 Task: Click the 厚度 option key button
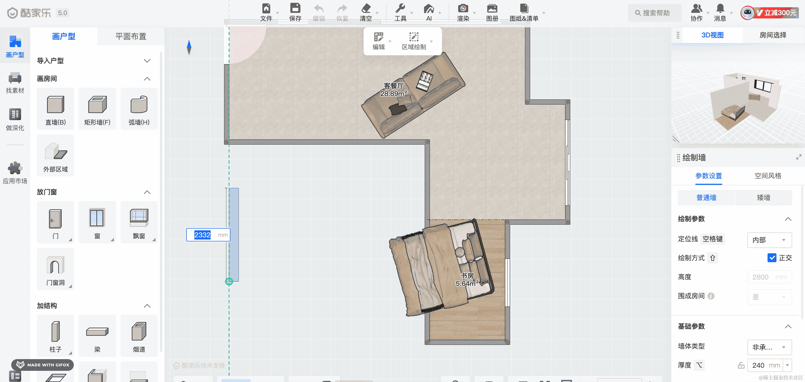(699, 365)
